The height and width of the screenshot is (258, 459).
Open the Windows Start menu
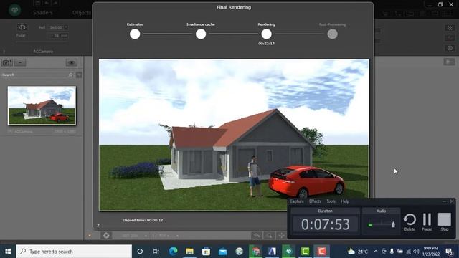pyautogui.click(x=8, y=252)
